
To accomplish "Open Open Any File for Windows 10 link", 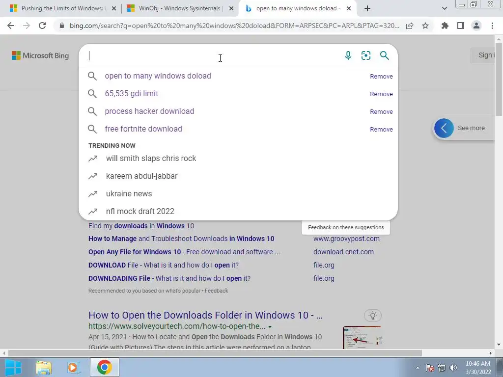I will tap(184, 252).
